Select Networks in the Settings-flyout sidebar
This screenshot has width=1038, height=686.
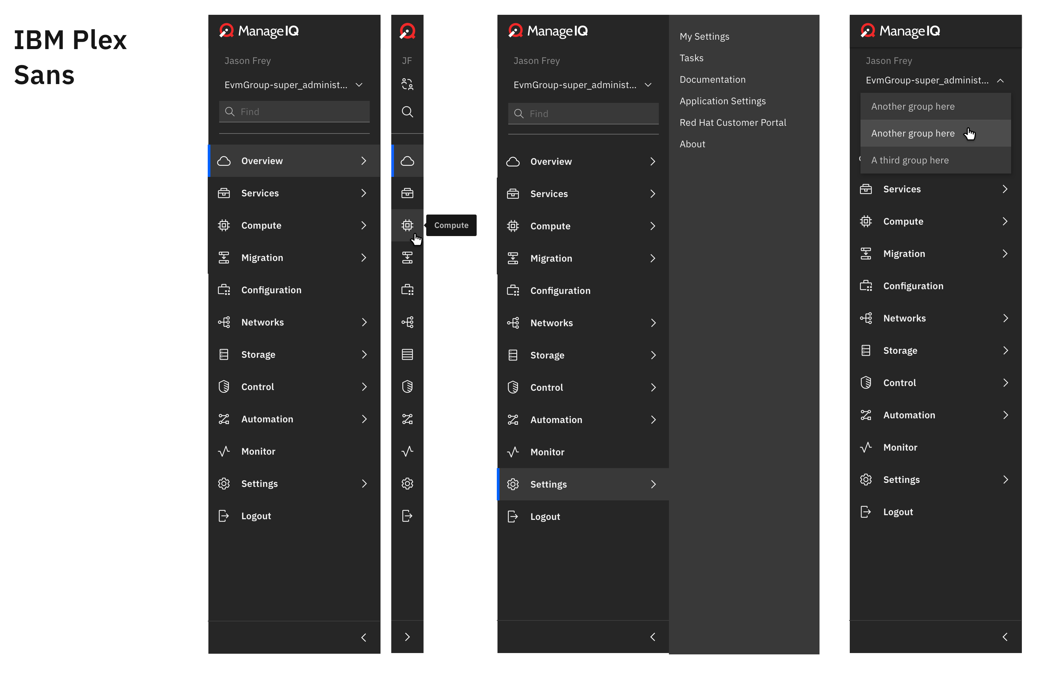(583, 323)
